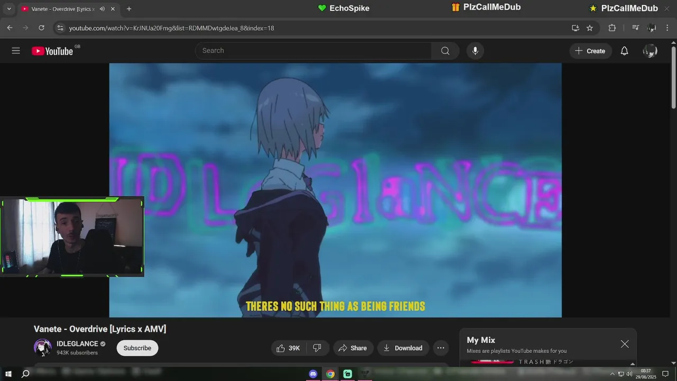Image resolution: width=677 pixels, height=381 pixels.
Task: Focus the YouTube Search input field
Action: pyautogui.click(x=313, y=51)
